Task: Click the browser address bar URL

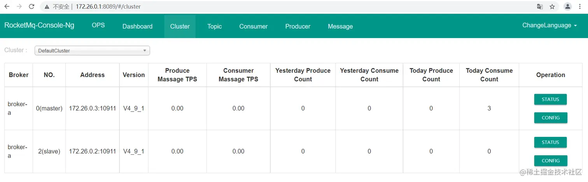Action: coord(108,7)
